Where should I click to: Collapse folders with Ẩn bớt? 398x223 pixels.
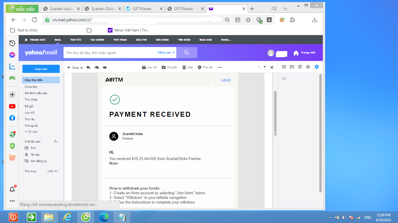pyautogui.click(x=31, y=132)
